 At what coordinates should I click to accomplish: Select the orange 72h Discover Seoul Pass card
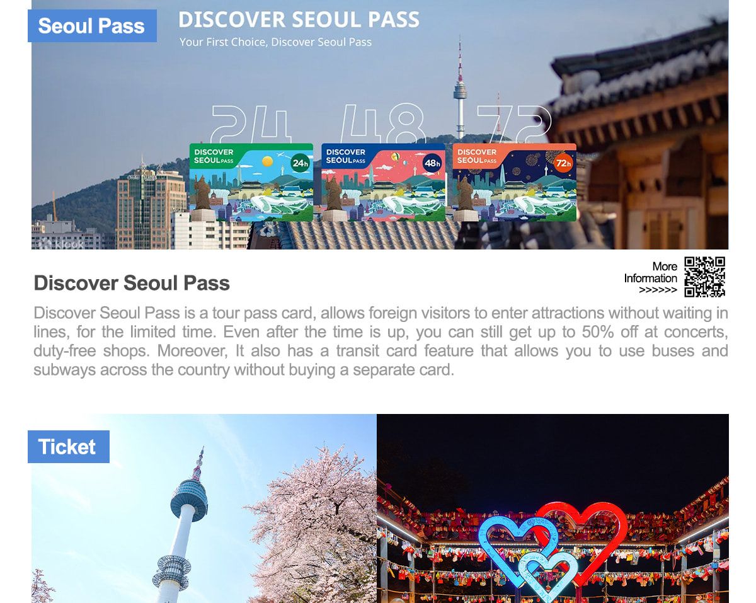click(x=514, y=182)
